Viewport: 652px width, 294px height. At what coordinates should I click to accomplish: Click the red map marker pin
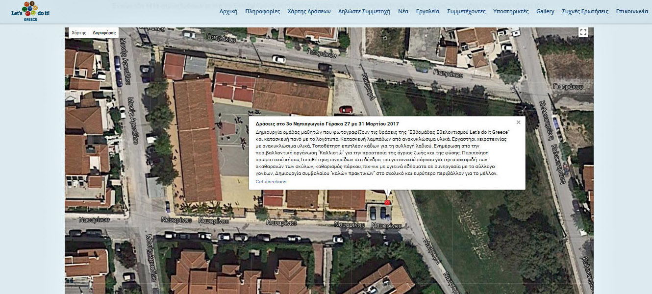(x=387, y=202)
